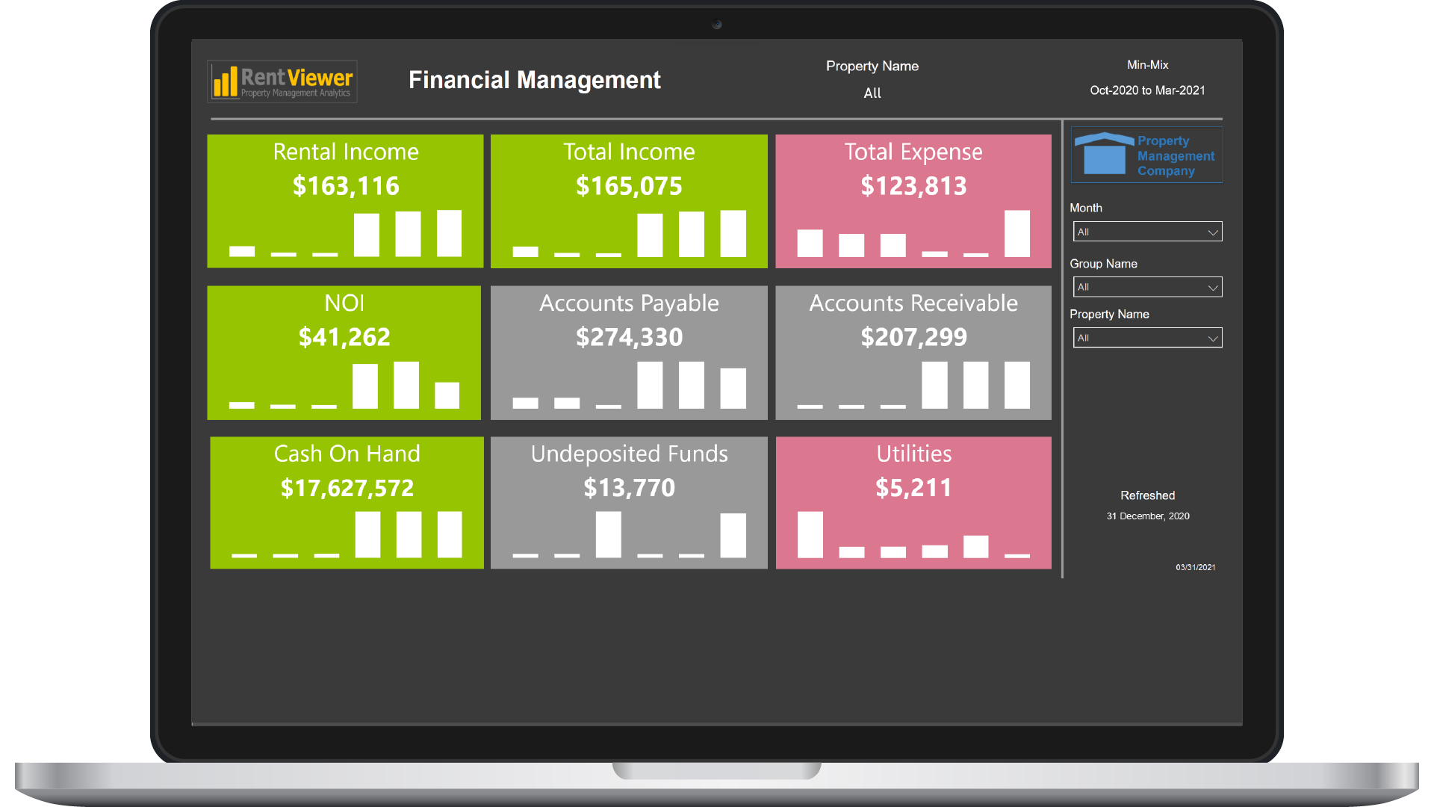Expand the Group Name dropdown

click(1147, 287)
